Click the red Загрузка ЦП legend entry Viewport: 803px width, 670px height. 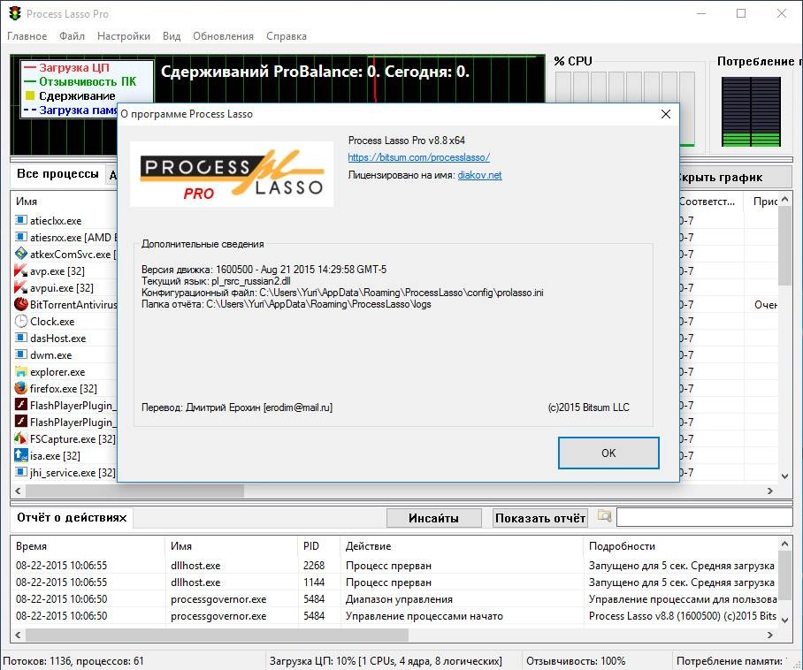[x=66, y=67]
